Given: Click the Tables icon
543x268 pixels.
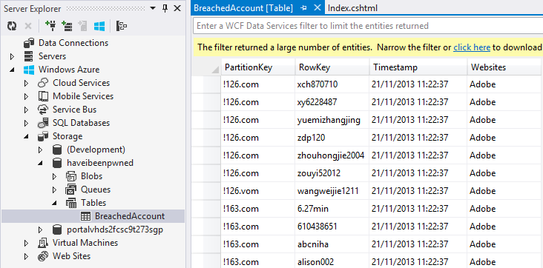Looking at the screenshot, I should tap(71, 203).
